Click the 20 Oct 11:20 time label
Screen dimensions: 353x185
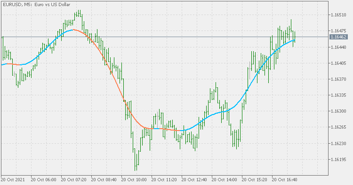[164, 180]
